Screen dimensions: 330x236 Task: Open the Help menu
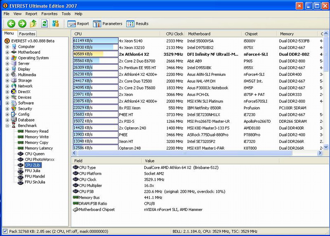coord(78,14)
